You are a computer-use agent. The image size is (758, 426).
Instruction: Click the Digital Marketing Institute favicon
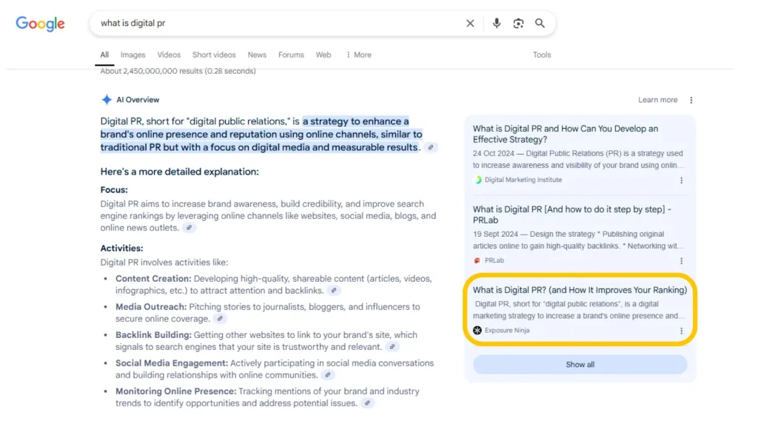point(477,180)
